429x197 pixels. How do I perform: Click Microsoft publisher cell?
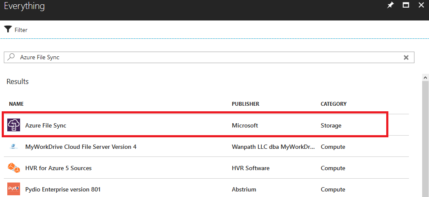point(245,125)
